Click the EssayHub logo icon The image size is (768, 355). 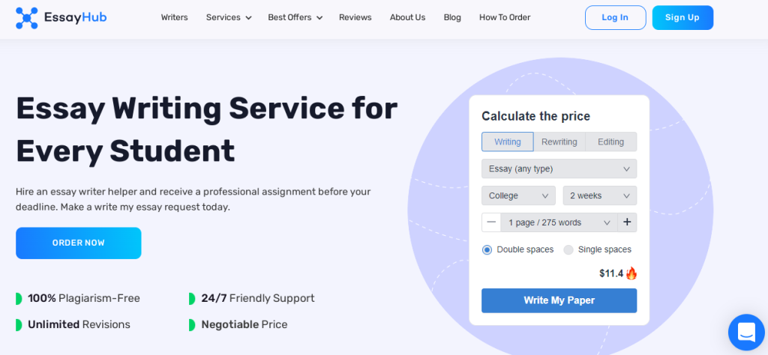pos(26,18)
